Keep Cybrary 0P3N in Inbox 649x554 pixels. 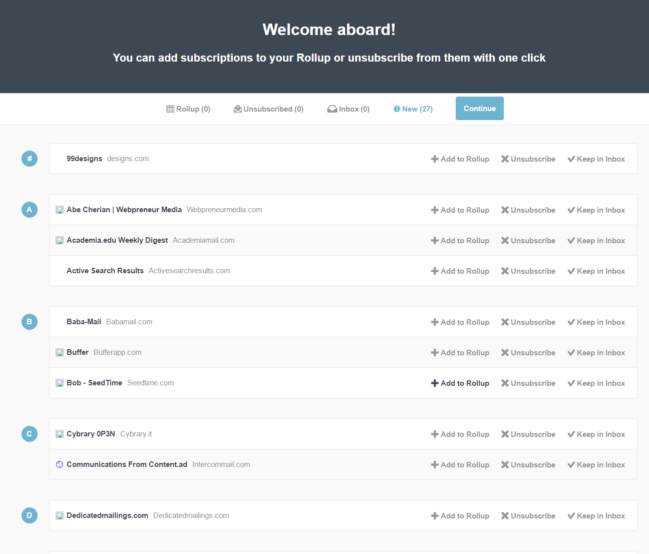(x=596, y=434)
